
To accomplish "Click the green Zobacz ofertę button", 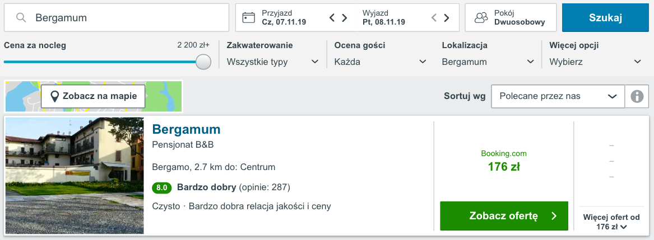I will pos(504,216).
